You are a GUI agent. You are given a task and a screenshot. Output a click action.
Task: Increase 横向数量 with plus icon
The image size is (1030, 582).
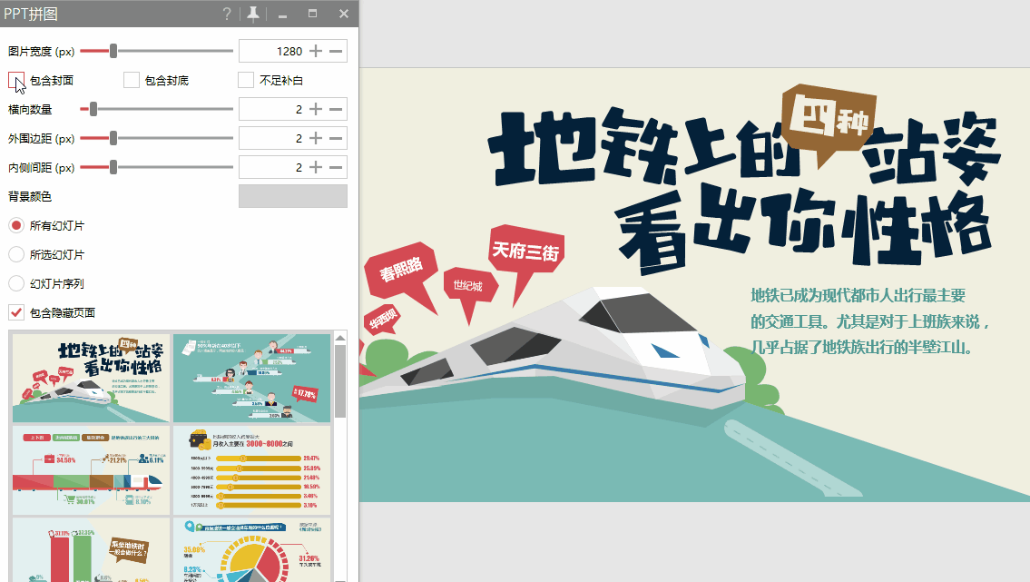coord(316,110)
